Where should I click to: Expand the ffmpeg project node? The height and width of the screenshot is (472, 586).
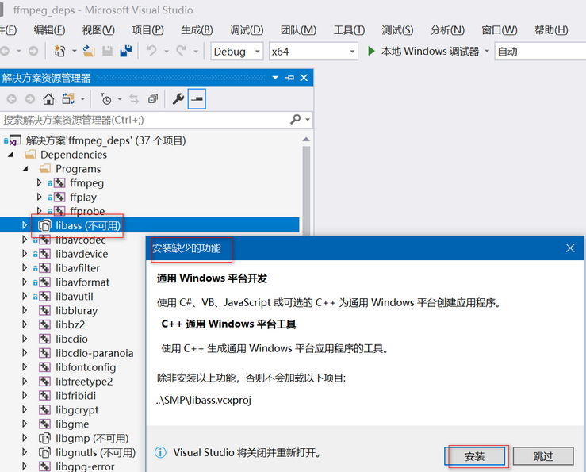39,182
